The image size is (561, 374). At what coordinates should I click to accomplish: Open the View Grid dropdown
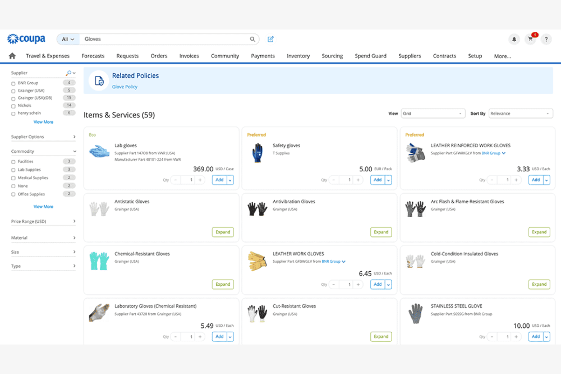click(433, 113)
